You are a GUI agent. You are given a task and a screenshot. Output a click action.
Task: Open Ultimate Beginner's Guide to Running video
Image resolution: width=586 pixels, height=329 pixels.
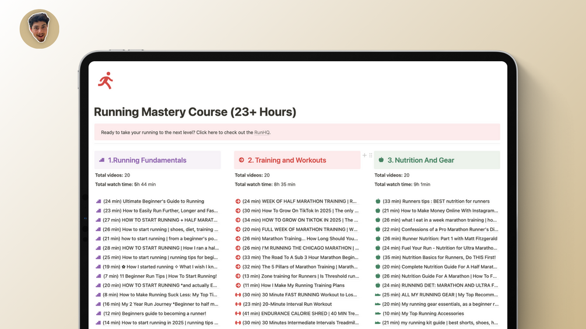point(153,201)
